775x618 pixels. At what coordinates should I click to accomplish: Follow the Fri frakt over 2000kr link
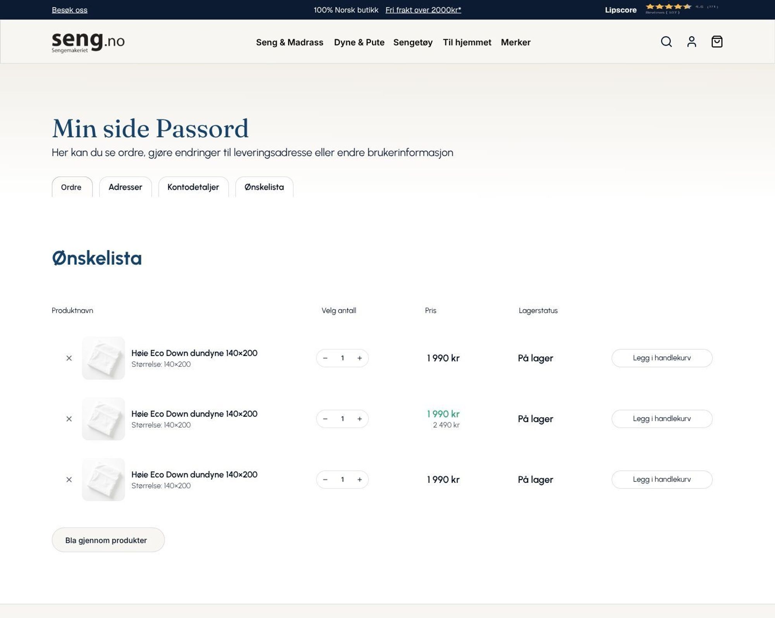(x=423, y=10)
